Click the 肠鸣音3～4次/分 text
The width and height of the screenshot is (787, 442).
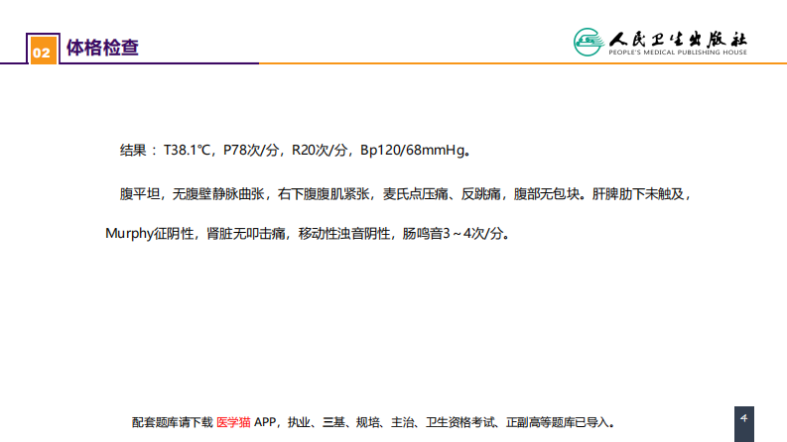453,234
